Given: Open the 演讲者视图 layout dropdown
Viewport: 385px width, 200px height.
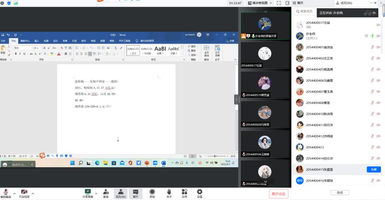Looking at the screenshot, I should [x=260, y=3].
